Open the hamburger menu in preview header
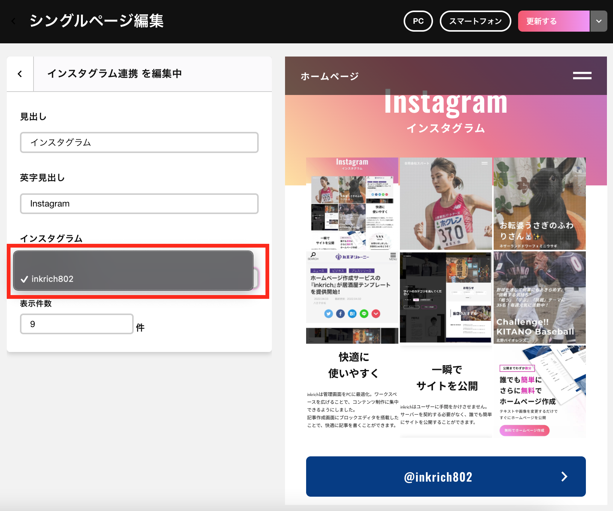This screenshot has height=511, width=613. (x=582, y=76)
